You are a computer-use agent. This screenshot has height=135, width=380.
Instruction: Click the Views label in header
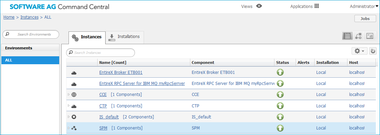coord(247,7)
